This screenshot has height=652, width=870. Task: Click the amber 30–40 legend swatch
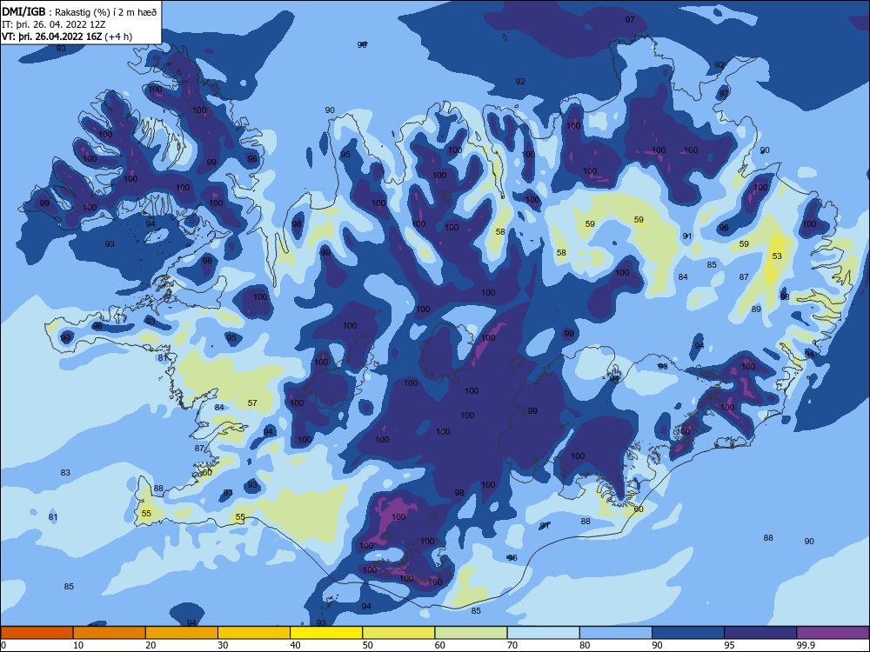point(254,633)
